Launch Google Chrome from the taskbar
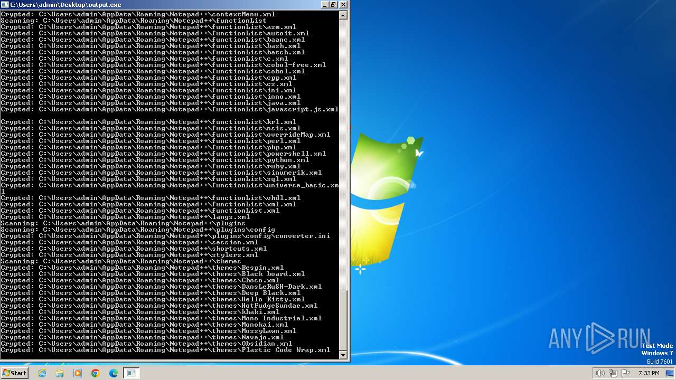The image size is (676, 380). click(96, 373)
